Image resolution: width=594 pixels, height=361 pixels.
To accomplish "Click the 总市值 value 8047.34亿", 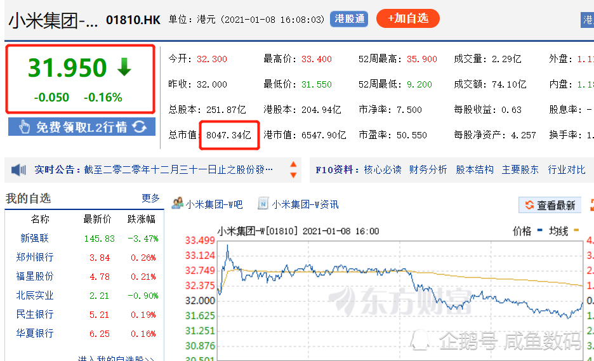I will (x=228, y=135).
